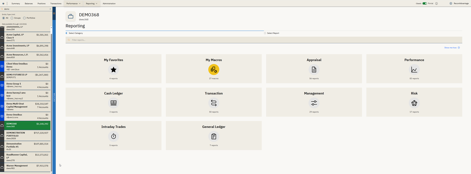This screenshot has height=174, width=471.
Task: Click the Show me how link
Action: coord(450,48)
